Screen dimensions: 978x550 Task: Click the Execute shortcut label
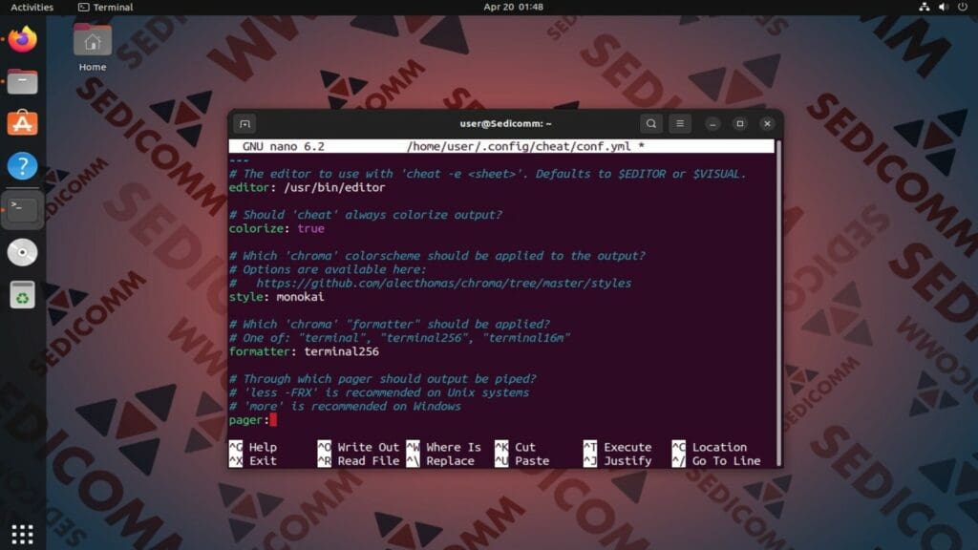pos(627,447)
